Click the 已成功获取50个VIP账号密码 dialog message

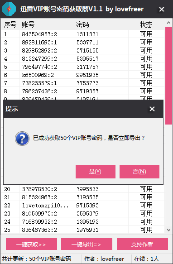[89, 138]
